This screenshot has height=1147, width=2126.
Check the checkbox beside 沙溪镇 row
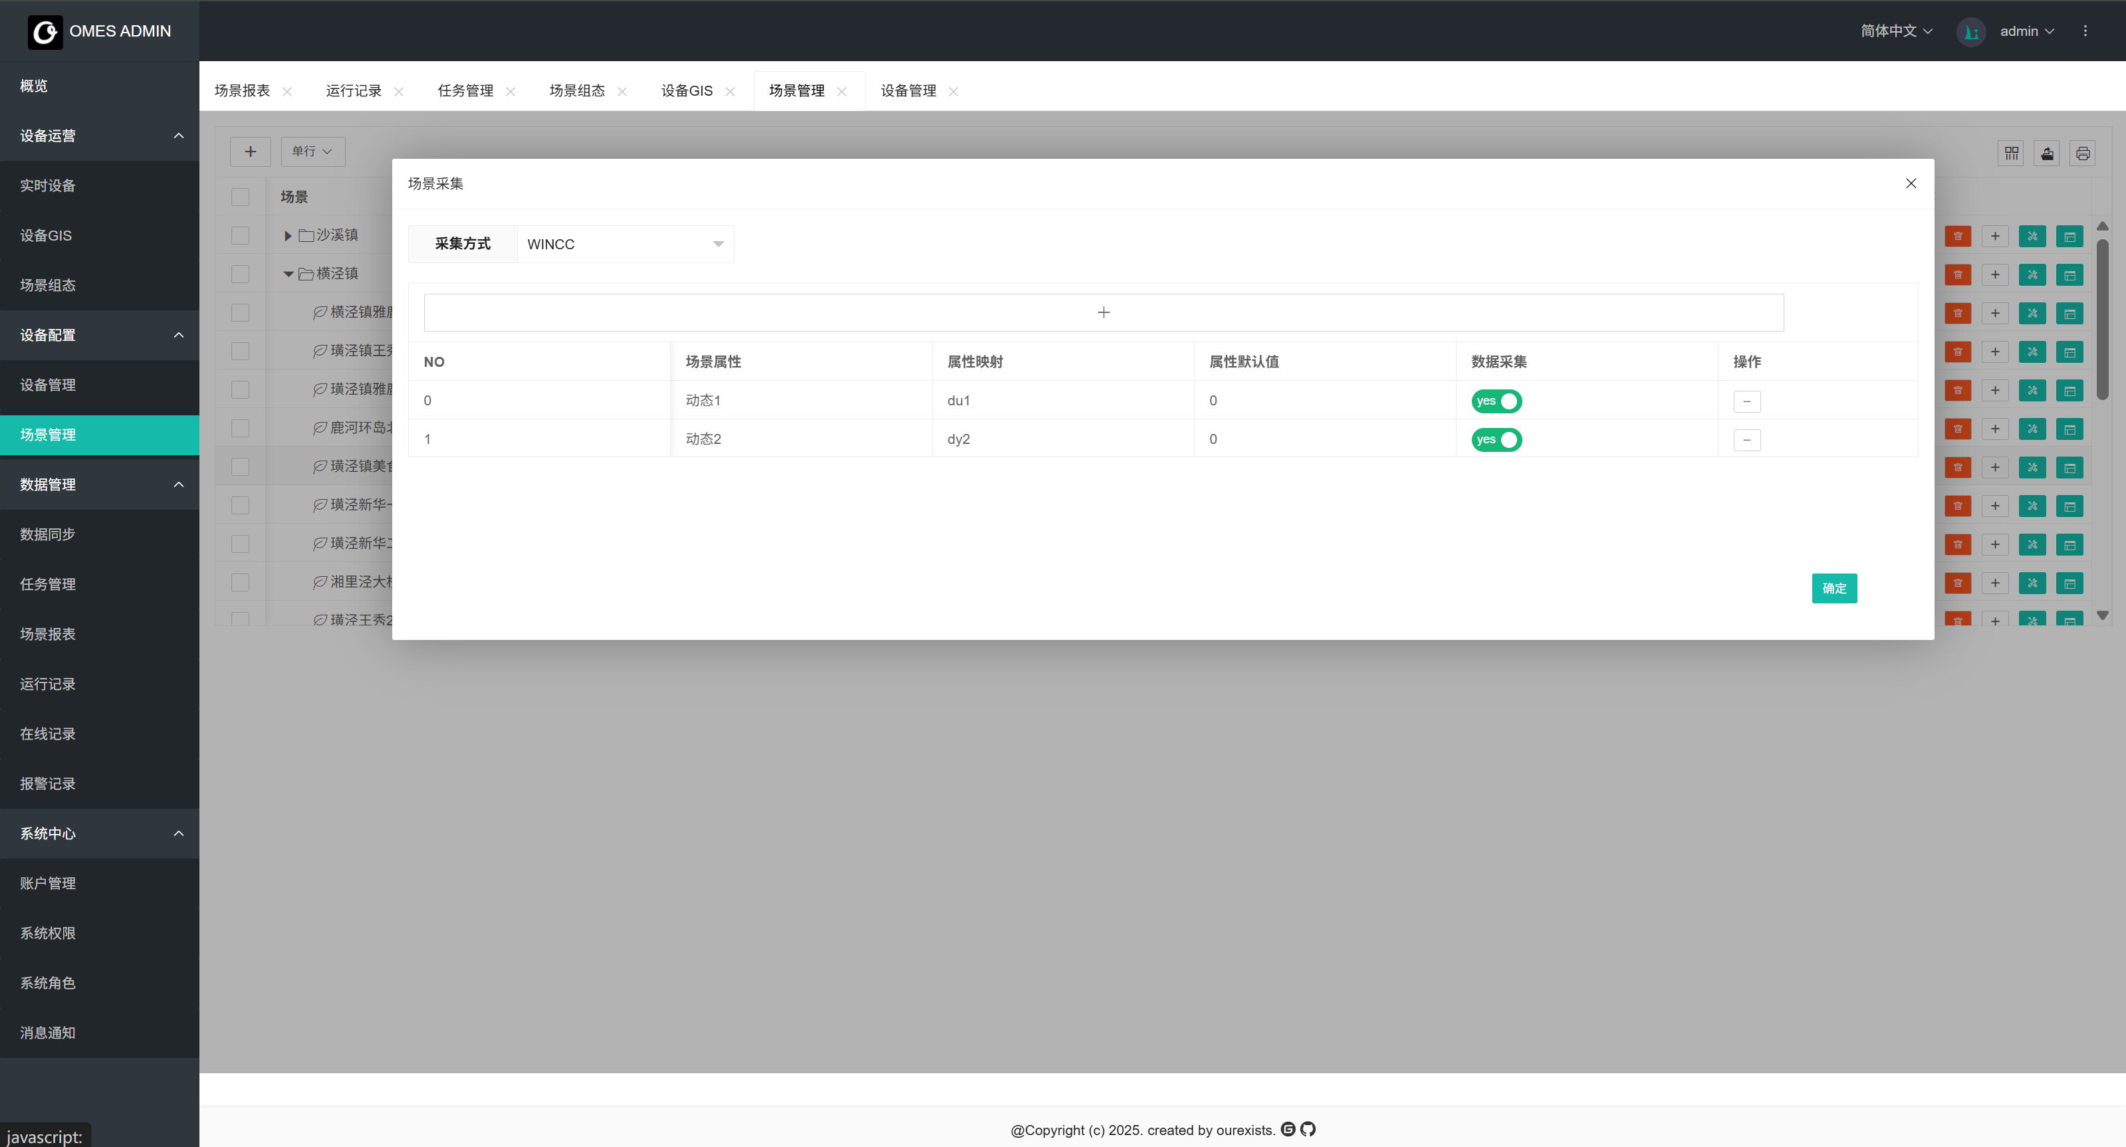pyautogui.click(x=240, y=235)
